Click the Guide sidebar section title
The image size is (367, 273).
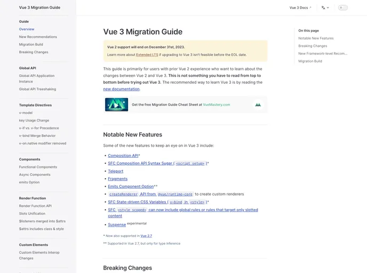(x=24, y=21)
